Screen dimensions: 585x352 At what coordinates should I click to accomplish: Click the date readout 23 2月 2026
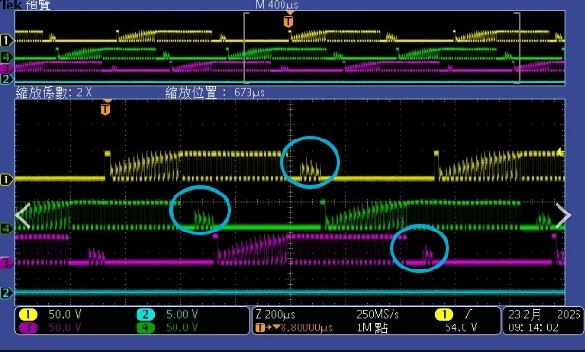(x=544, y=315)
